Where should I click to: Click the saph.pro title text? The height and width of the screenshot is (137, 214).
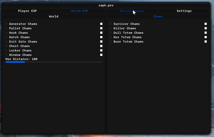coord(106,6)
